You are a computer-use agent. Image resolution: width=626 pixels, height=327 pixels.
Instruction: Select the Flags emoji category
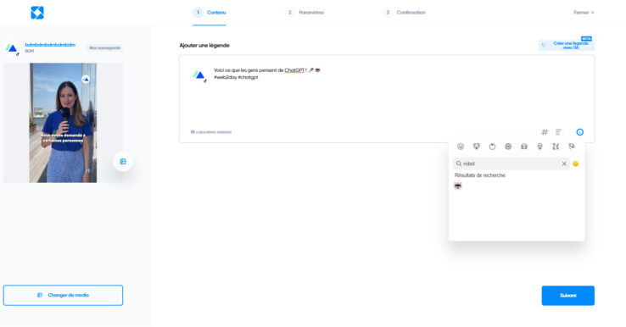(572, 147)
